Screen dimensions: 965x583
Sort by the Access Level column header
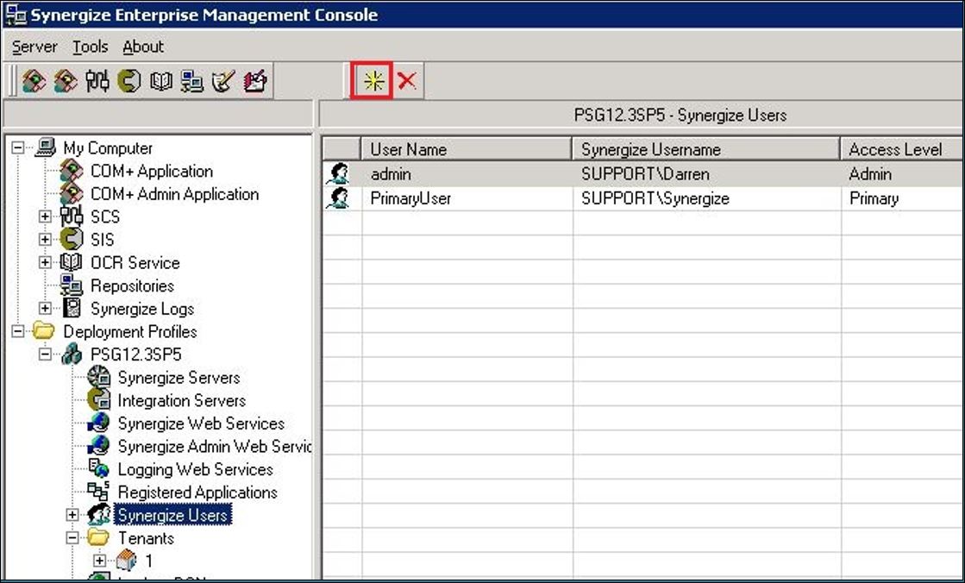point(902,149)
